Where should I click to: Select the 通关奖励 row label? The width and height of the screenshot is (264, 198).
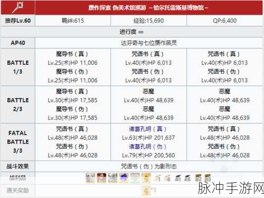pos(18,191)
